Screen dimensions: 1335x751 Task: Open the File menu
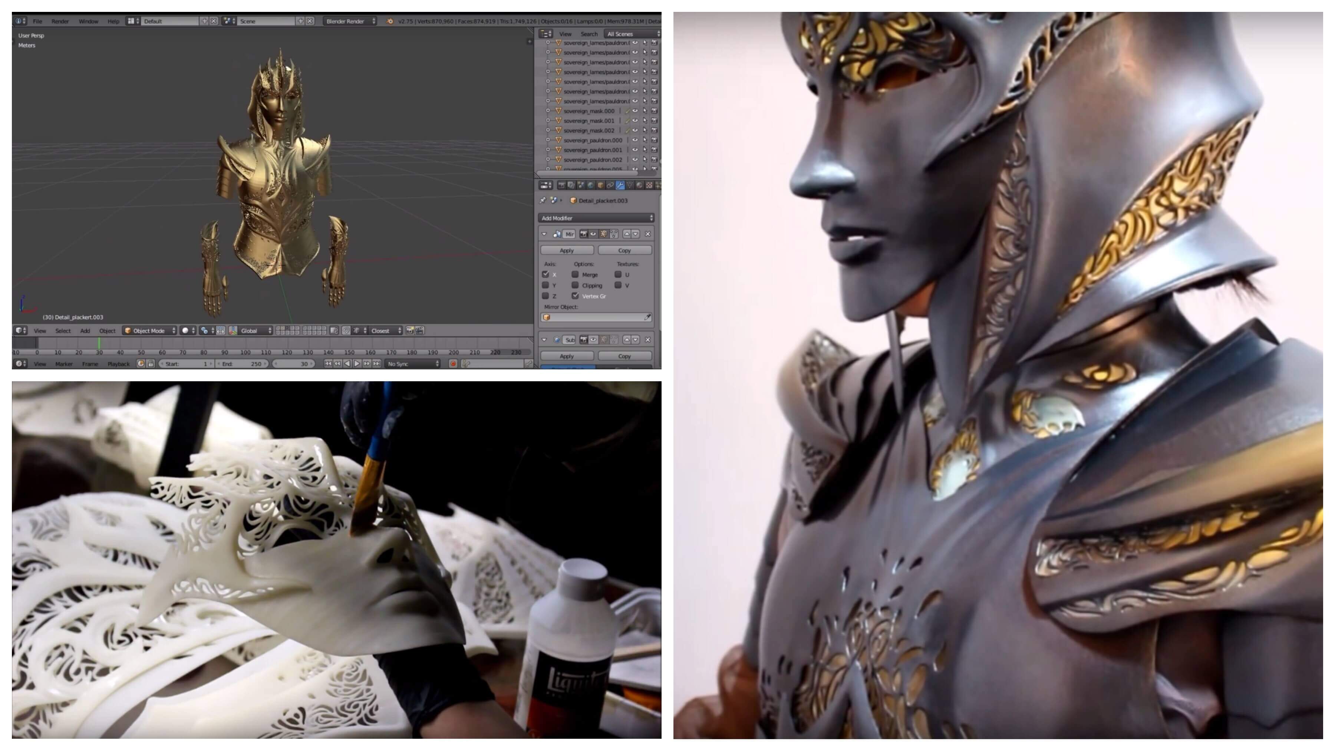click(x=37, y=21)
